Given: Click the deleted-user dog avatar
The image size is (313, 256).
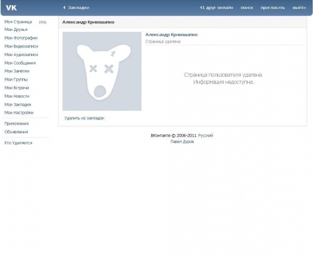Looking at the screenshot, I should pyautogui.click(x=102, y=71).
